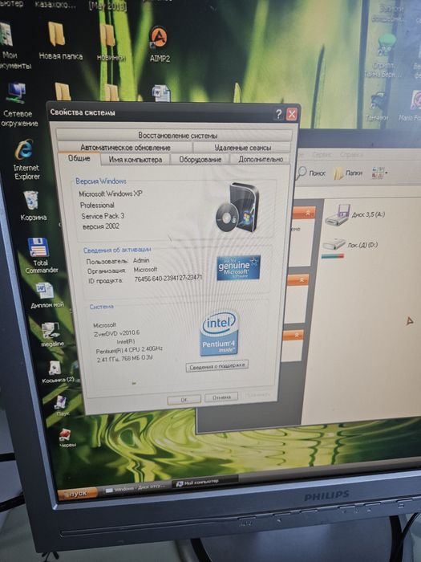Switch to the Восстановление системы tab
Viewport: 421px width, 562px height.
[x=177, y=136]
